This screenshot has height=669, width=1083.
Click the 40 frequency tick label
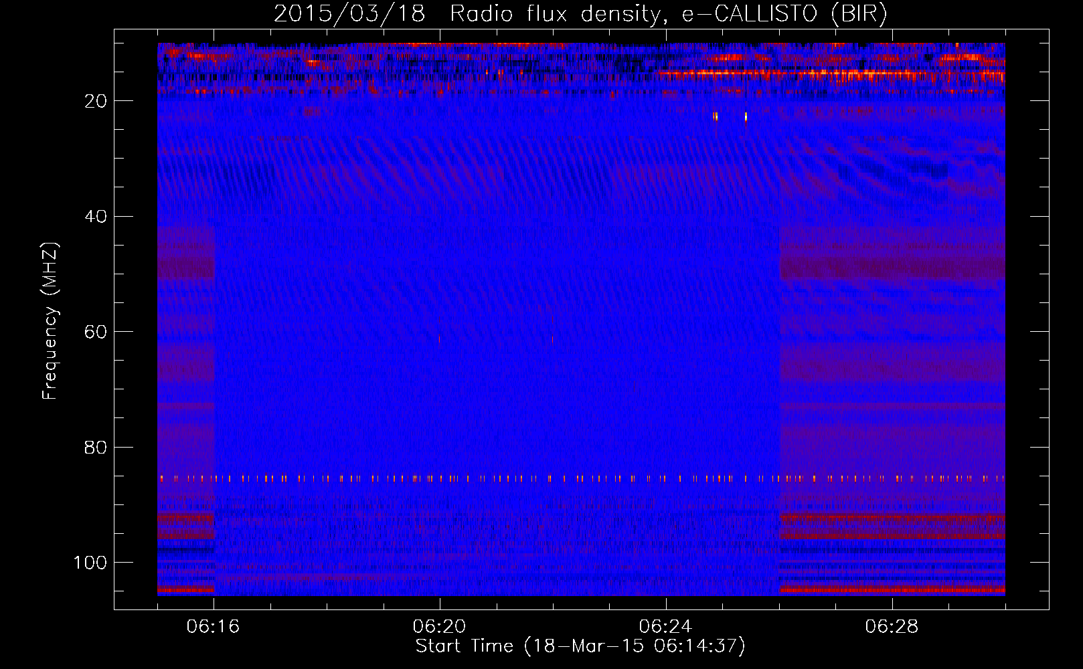pos(96,217)
